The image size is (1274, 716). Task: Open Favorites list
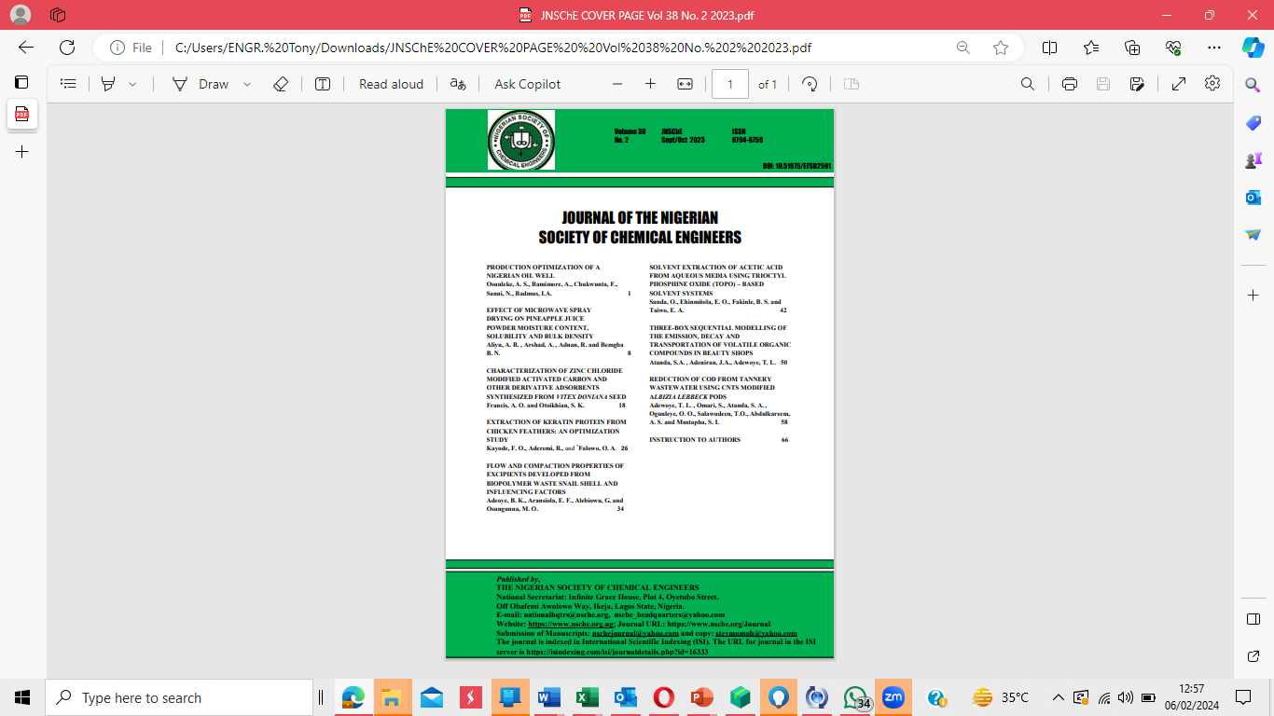(x=1091, y=48)
